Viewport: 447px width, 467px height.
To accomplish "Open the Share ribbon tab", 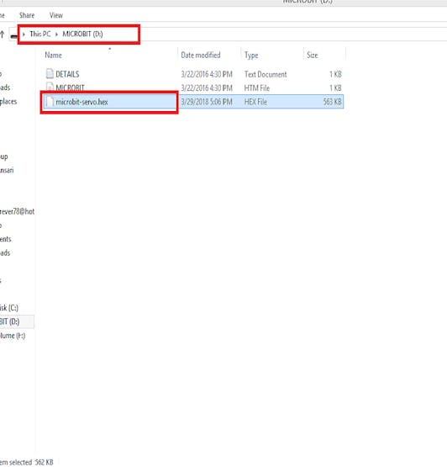I will (x=27, y=15).
